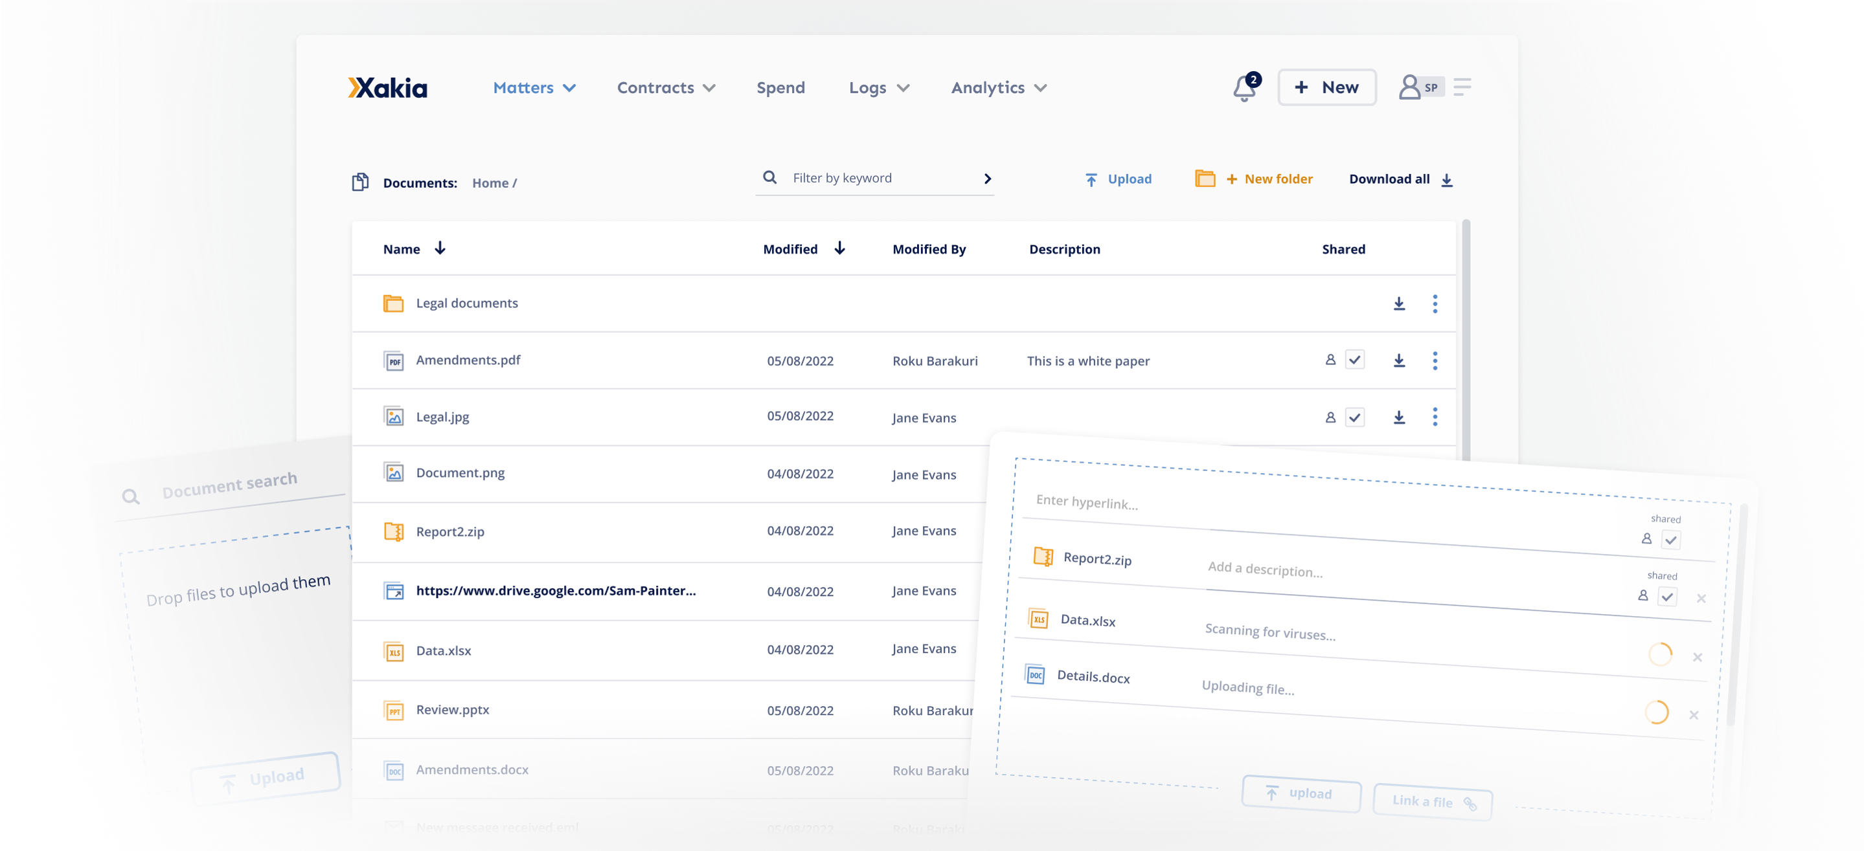The height and width of the screenshot is (851, 1864).
Task: Click the Document search magnifier icon
Action: tap(130, 497)
